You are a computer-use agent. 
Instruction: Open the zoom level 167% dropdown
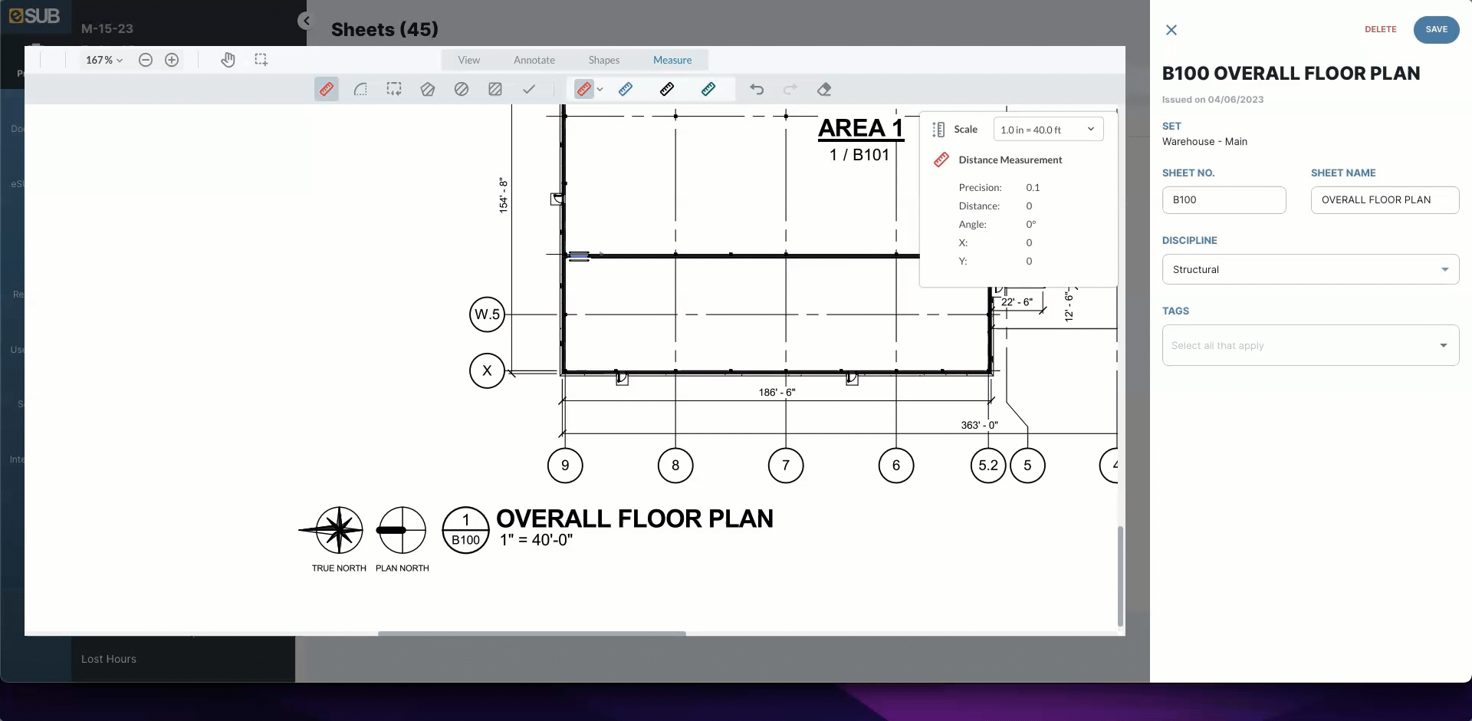104,60
